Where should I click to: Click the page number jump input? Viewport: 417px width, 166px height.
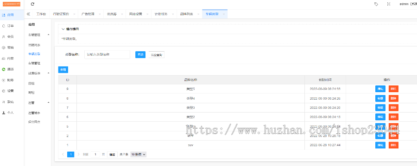tap(95, 154)
